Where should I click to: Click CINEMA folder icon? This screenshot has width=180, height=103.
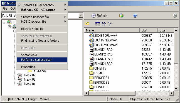coord(91,68)
